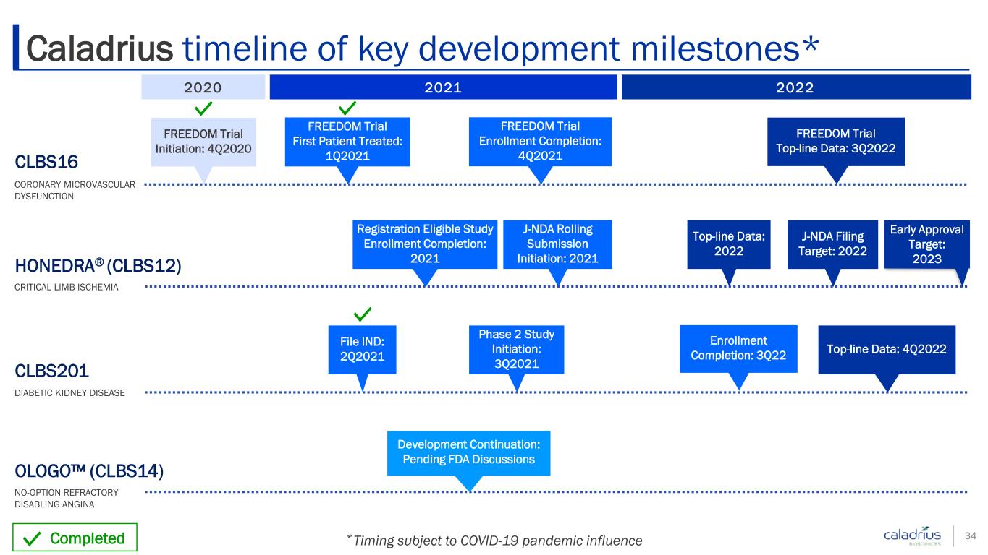988x555 pixels.
Task: Click No-Option Refractory Disabling Angina text
Action: [66, 498]
